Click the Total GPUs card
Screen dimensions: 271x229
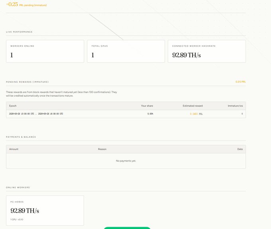pos(126,51)
